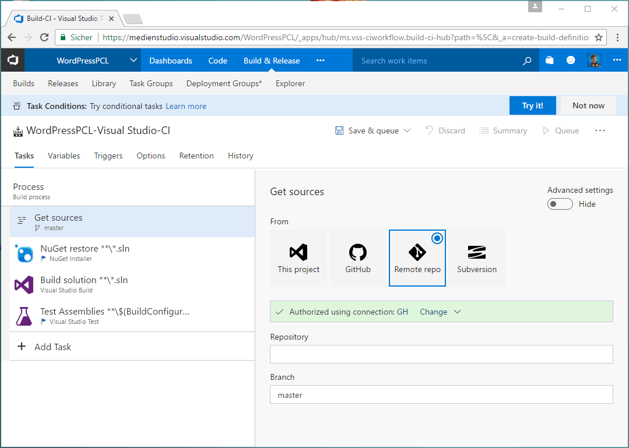Open the Code hub
The image size is (629, 448).
point(218,61)
